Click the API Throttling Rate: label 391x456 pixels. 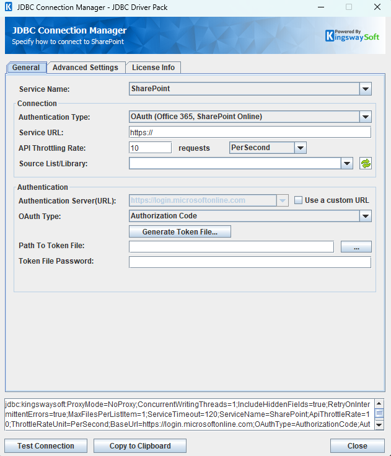pos(52,148)
